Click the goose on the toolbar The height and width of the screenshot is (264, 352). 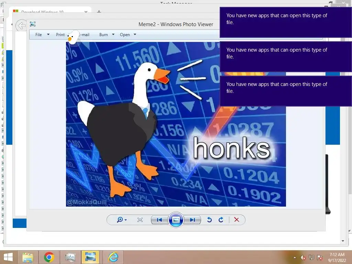(73, 37)
